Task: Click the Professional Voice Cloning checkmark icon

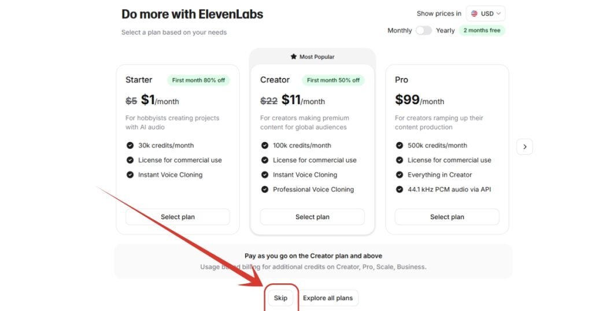Action: [x=265, y=189]
